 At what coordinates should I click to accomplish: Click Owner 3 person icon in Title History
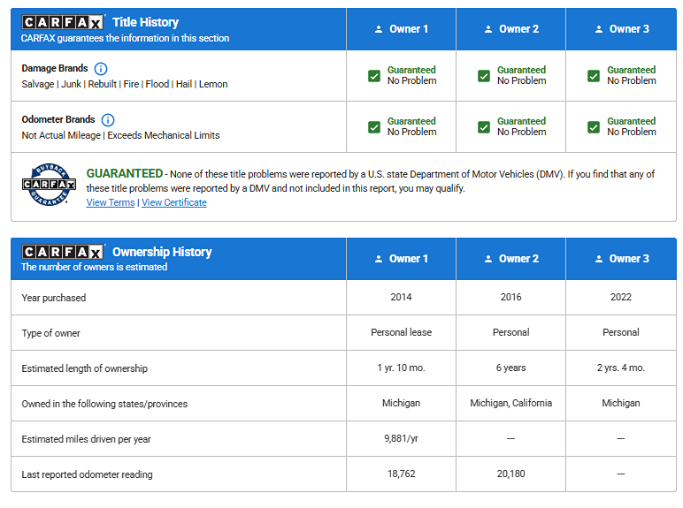tap(599, 29)
